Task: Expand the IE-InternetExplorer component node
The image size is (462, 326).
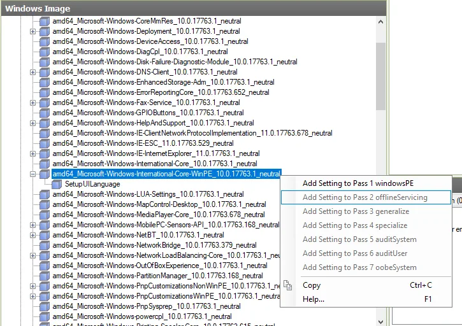Action: click(32, 153)
